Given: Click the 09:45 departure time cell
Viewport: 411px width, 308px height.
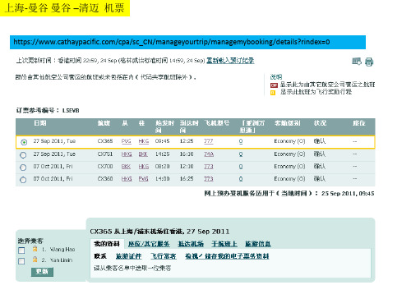Looking at the screenshot, I should point(162,141).
